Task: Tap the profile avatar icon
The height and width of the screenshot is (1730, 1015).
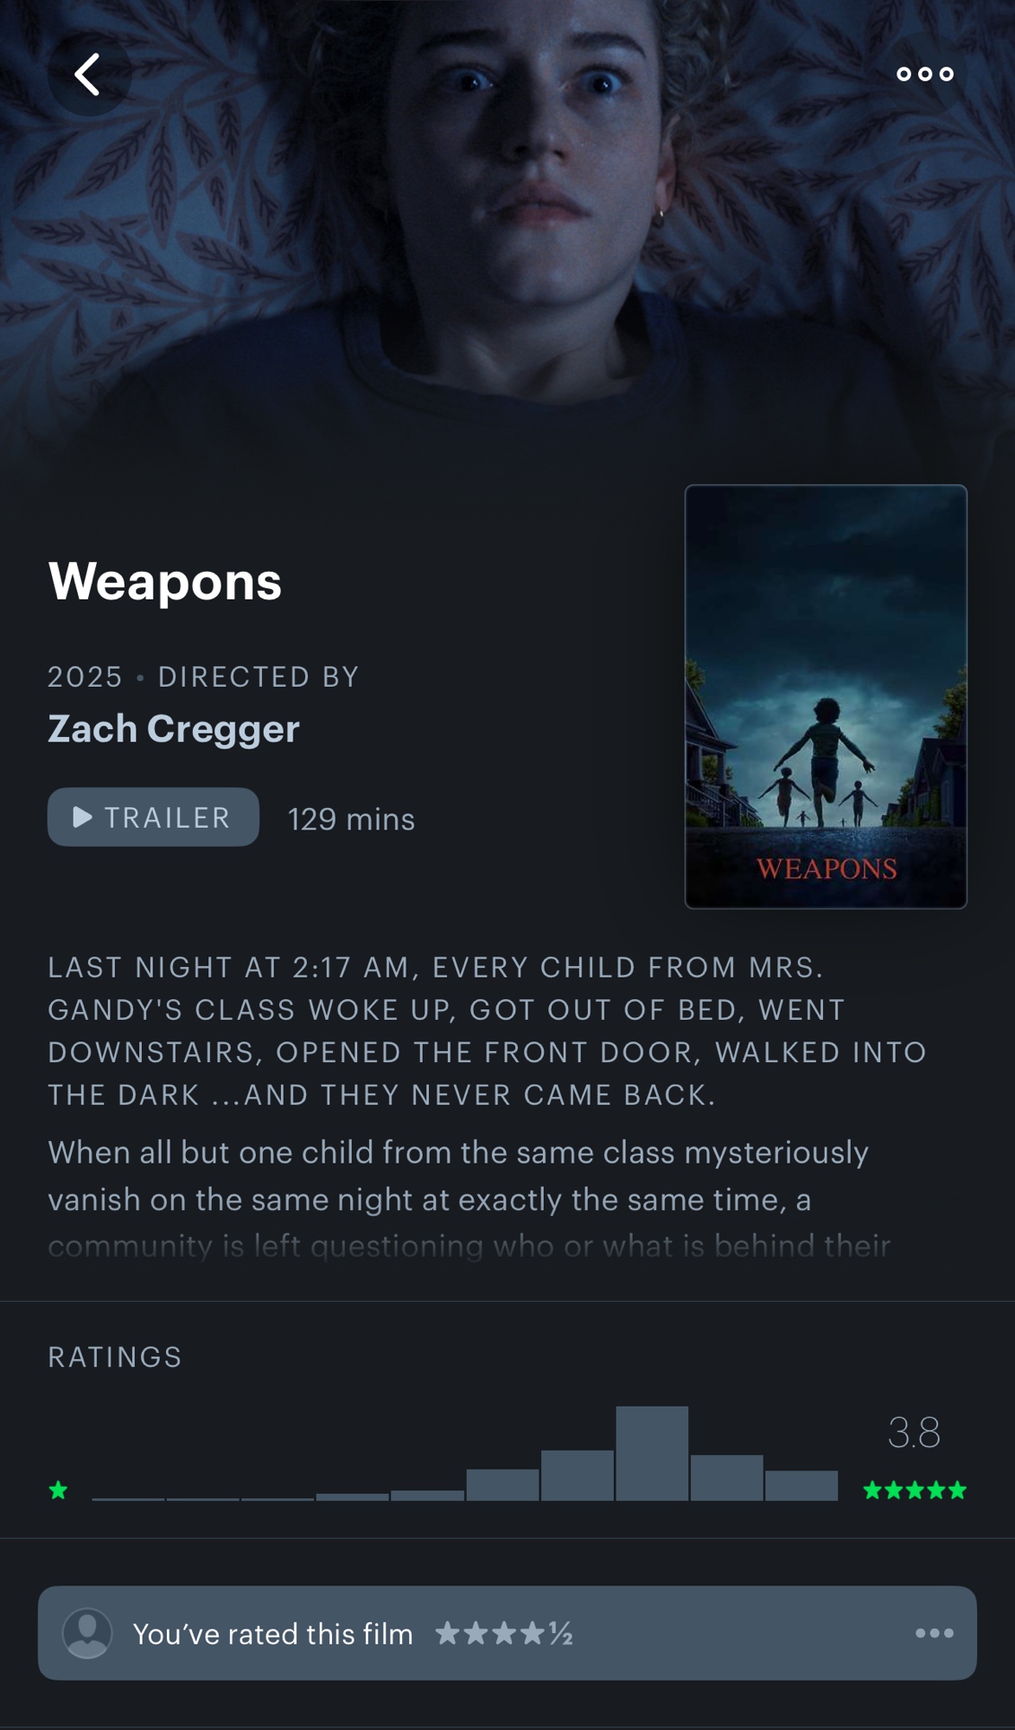Action: [87, 1633]
